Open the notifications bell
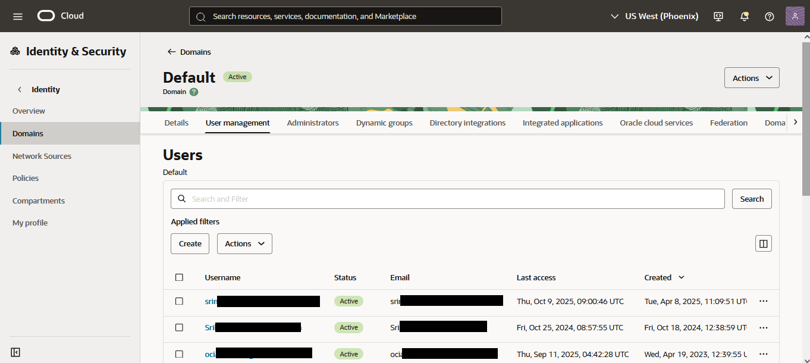810x363 pixels. pos(744,16)
